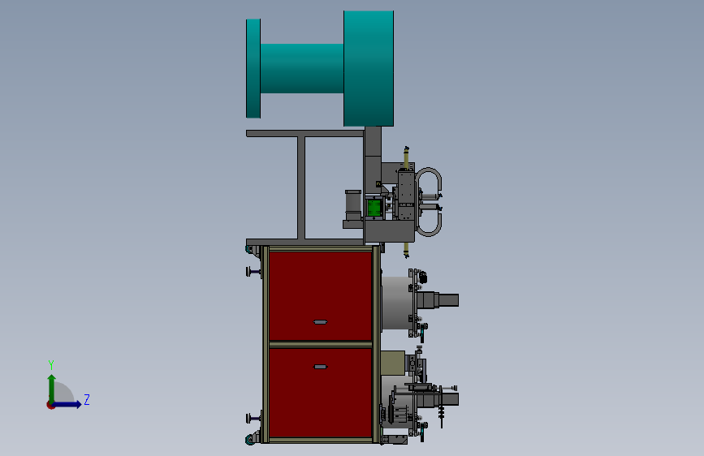
Task: Click the red origin ball of the triad
Action: pos(50,405)
